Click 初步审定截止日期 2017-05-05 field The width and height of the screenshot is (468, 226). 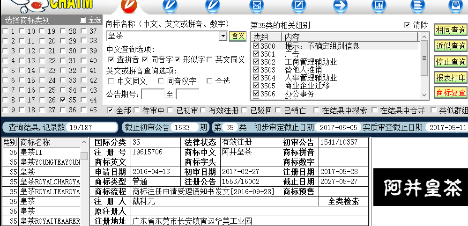click(x=338, y=127)
